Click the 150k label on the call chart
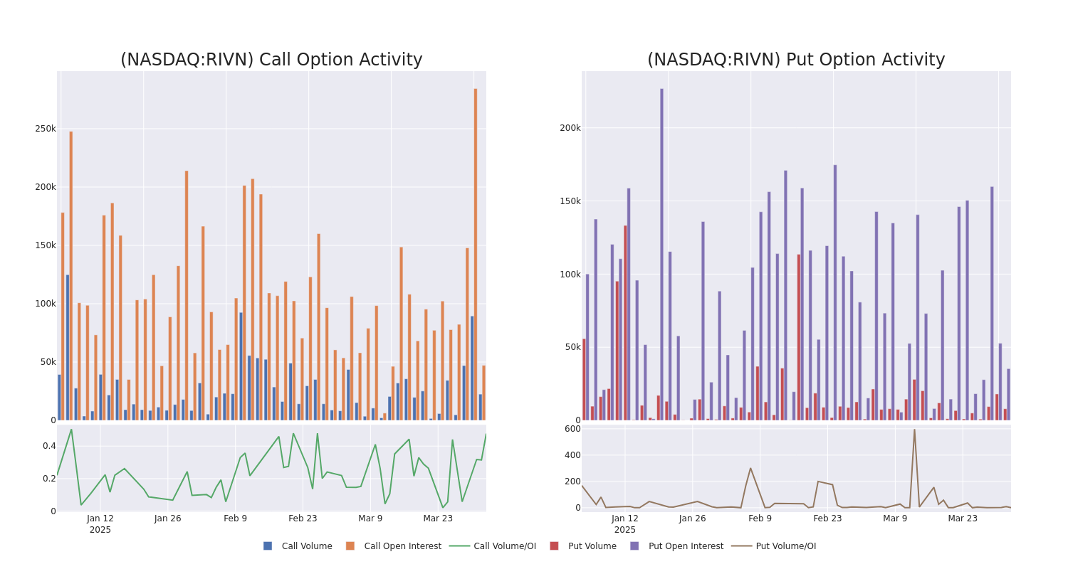The width and height of the screenshot is (1068, 569). click(x=46, y=245)
